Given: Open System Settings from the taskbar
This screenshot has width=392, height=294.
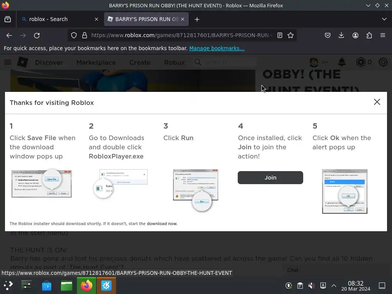Looking at the screenshot, I should point(26,286).
